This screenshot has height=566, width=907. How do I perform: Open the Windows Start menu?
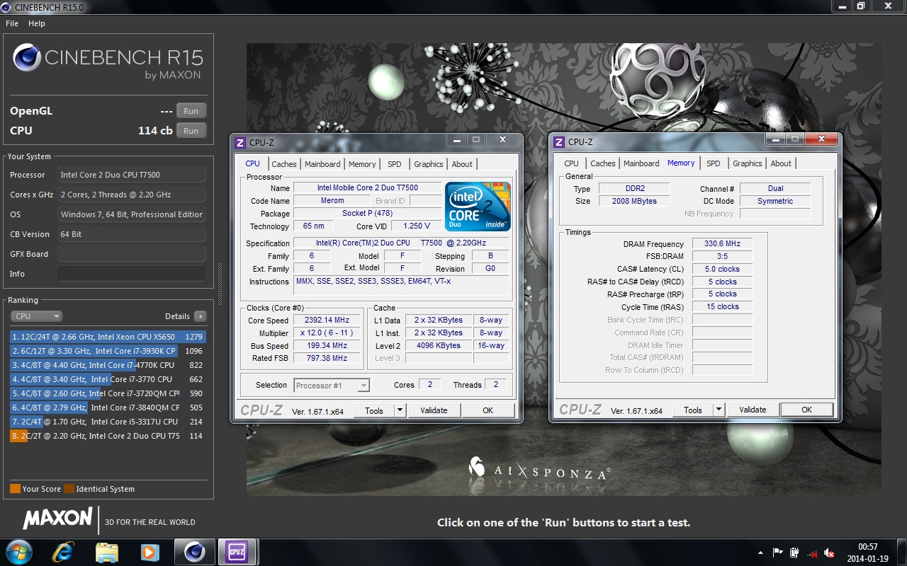19,551
